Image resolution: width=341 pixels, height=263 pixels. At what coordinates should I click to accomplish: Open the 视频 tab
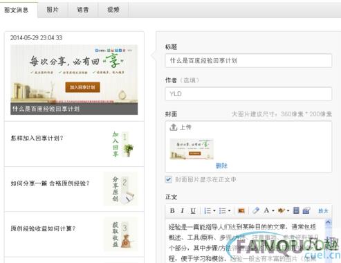click(x=113, y=10)
